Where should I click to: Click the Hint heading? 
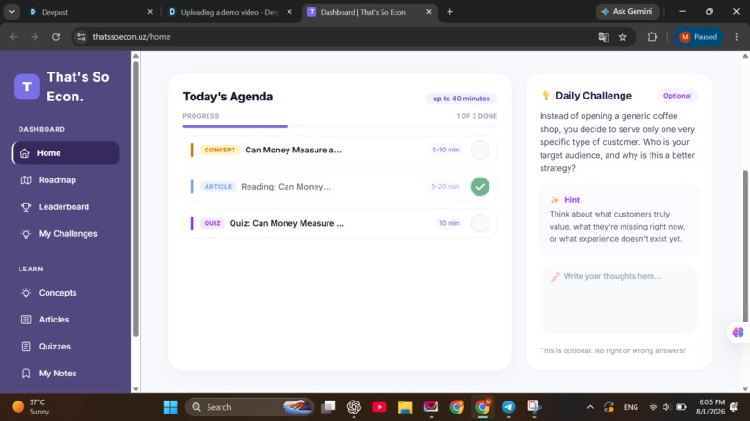click(571, 200)
